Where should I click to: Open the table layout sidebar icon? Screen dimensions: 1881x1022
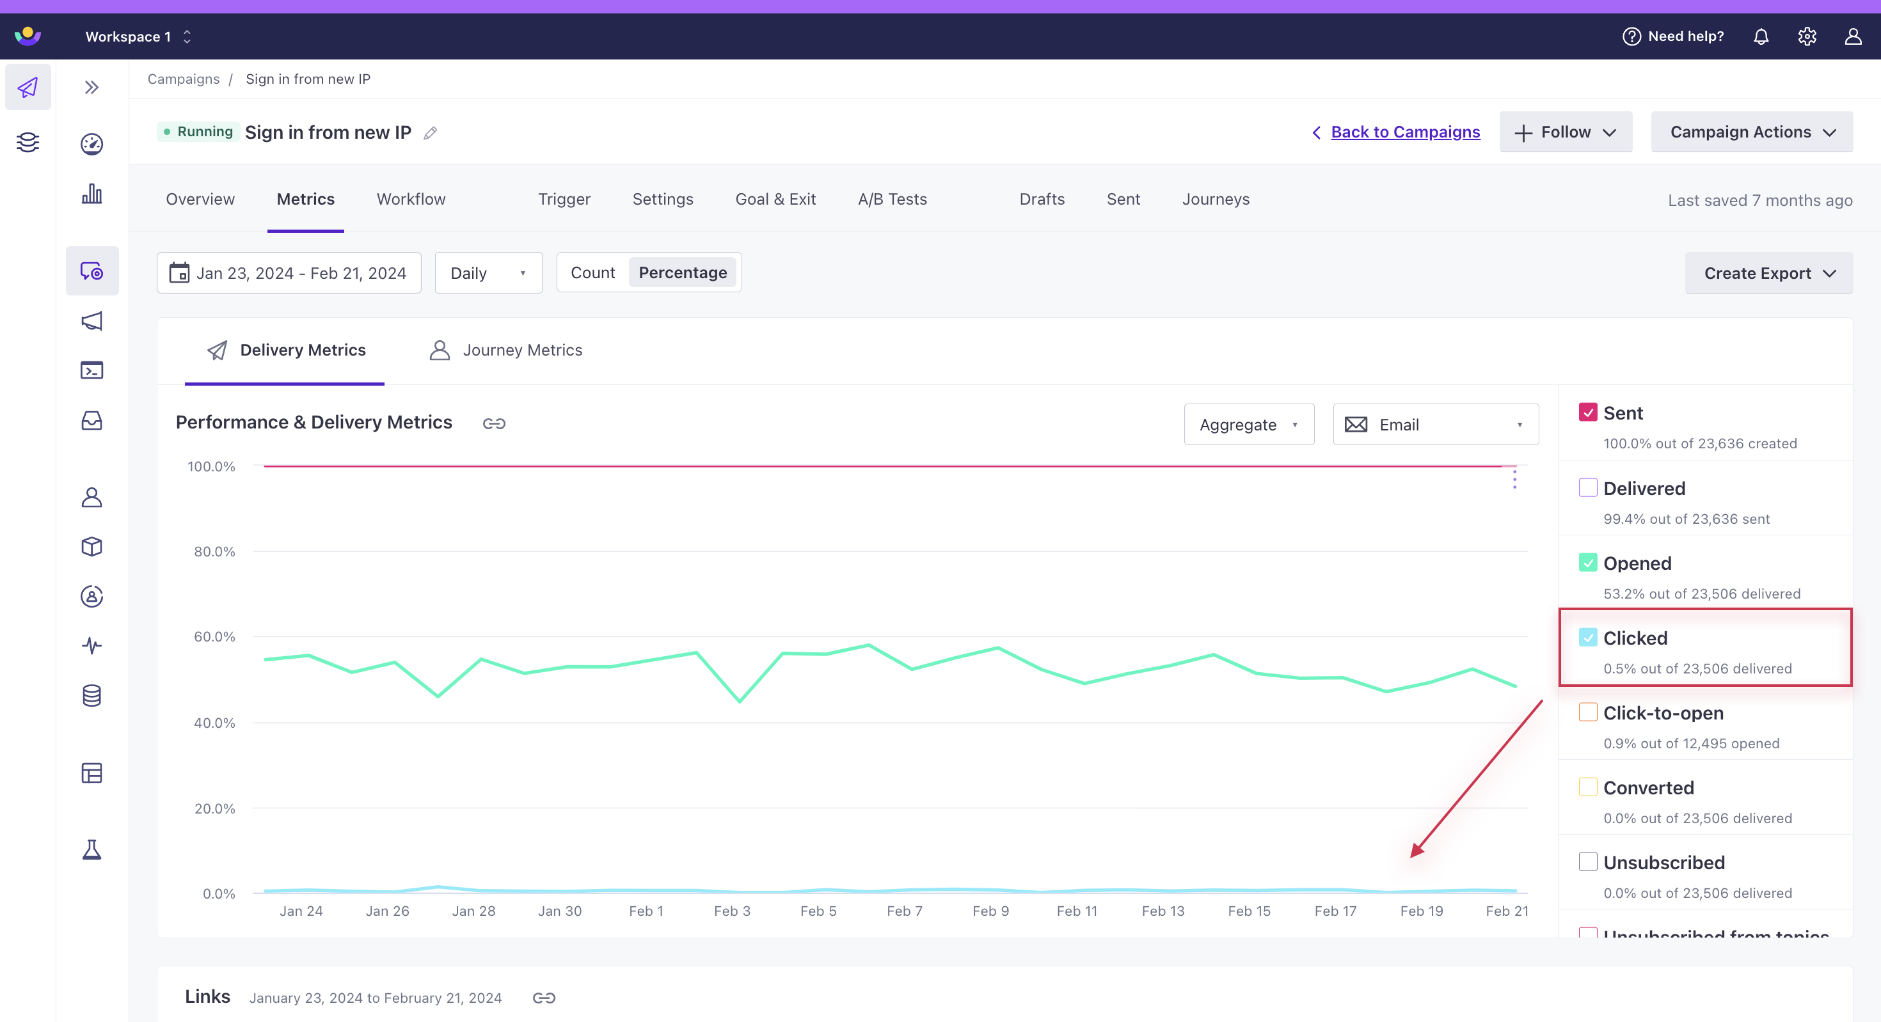point(91,773)
